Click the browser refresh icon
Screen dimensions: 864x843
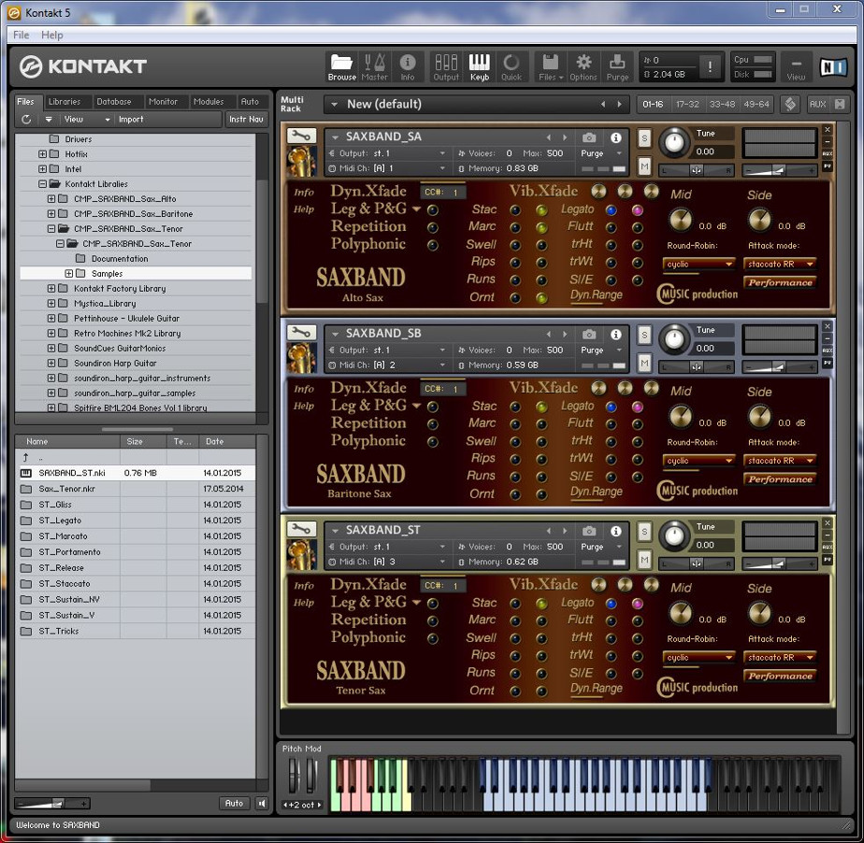point(26,119)
